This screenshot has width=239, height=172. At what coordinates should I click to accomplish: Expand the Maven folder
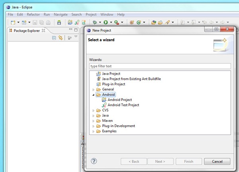[x=93, y=121]
